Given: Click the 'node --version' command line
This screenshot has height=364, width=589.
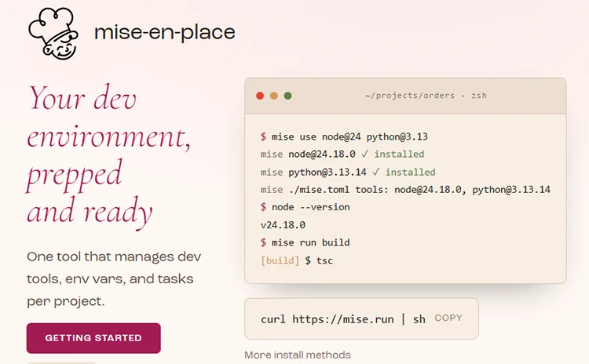Looking at the screenshot, I should pos(305,207).
